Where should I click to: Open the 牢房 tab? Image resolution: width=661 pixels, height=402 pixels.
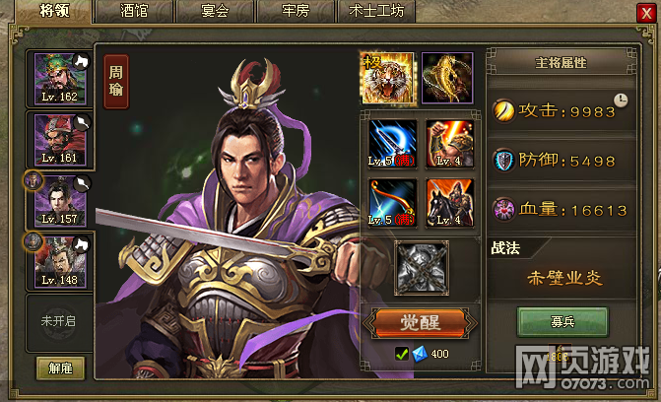pos(296,11)
